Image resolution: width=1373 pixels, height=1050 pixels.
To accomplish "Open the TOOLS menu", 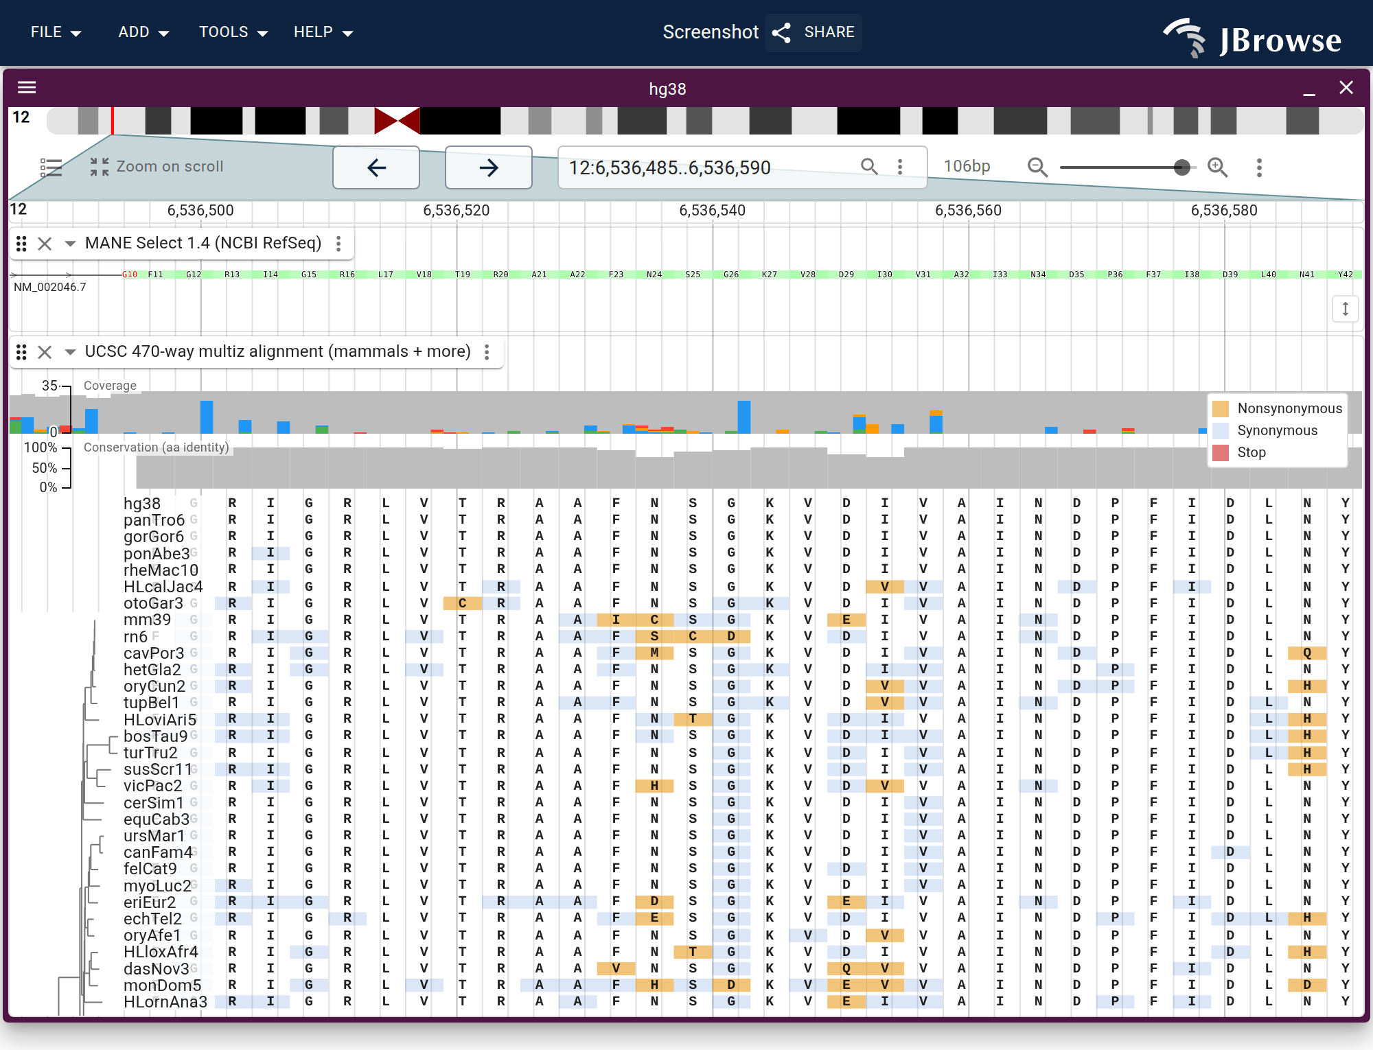I will [233, 32].
